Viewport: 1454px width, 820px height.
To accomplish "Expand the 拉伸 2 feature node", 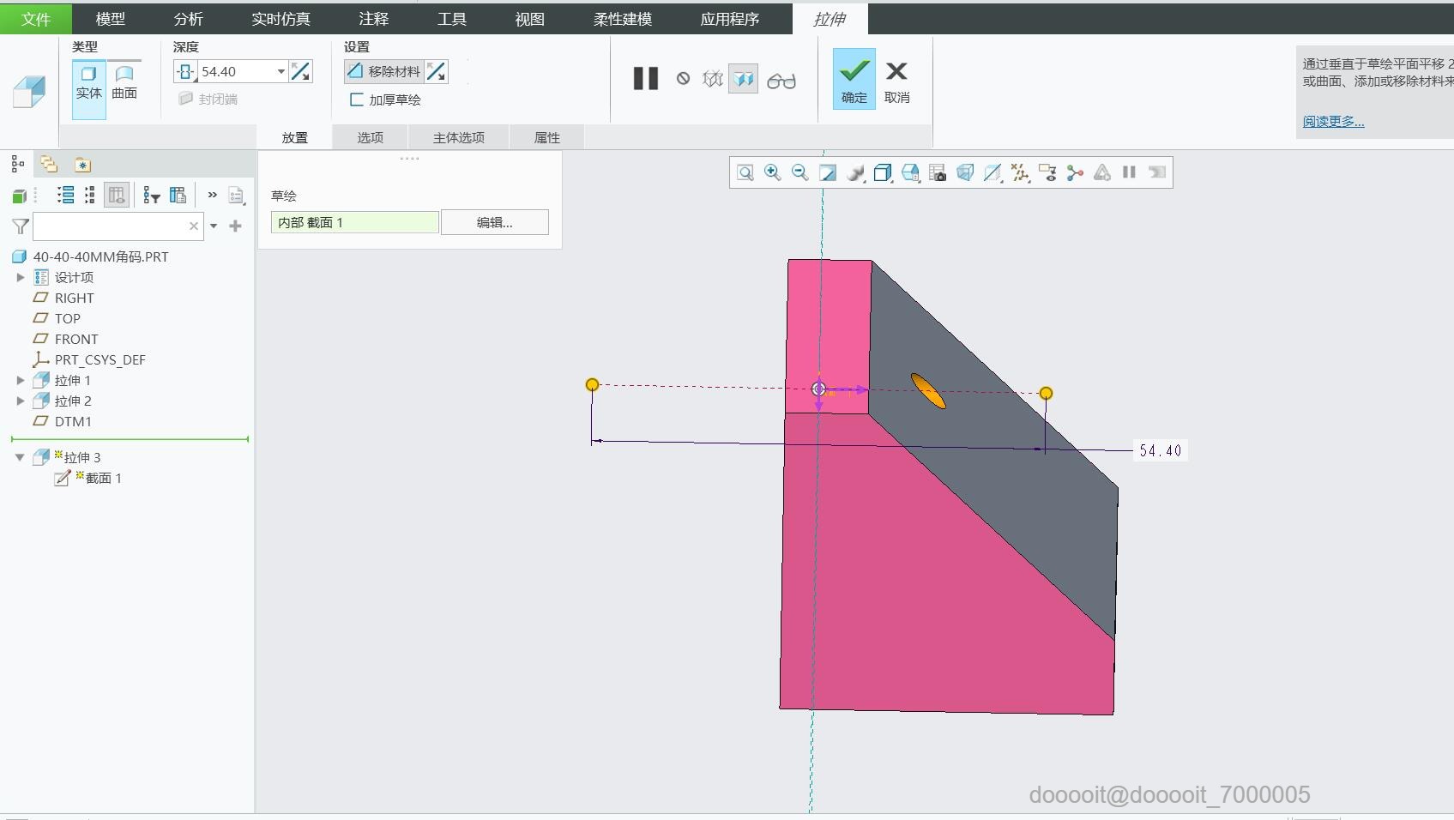I will click(21, 401).
